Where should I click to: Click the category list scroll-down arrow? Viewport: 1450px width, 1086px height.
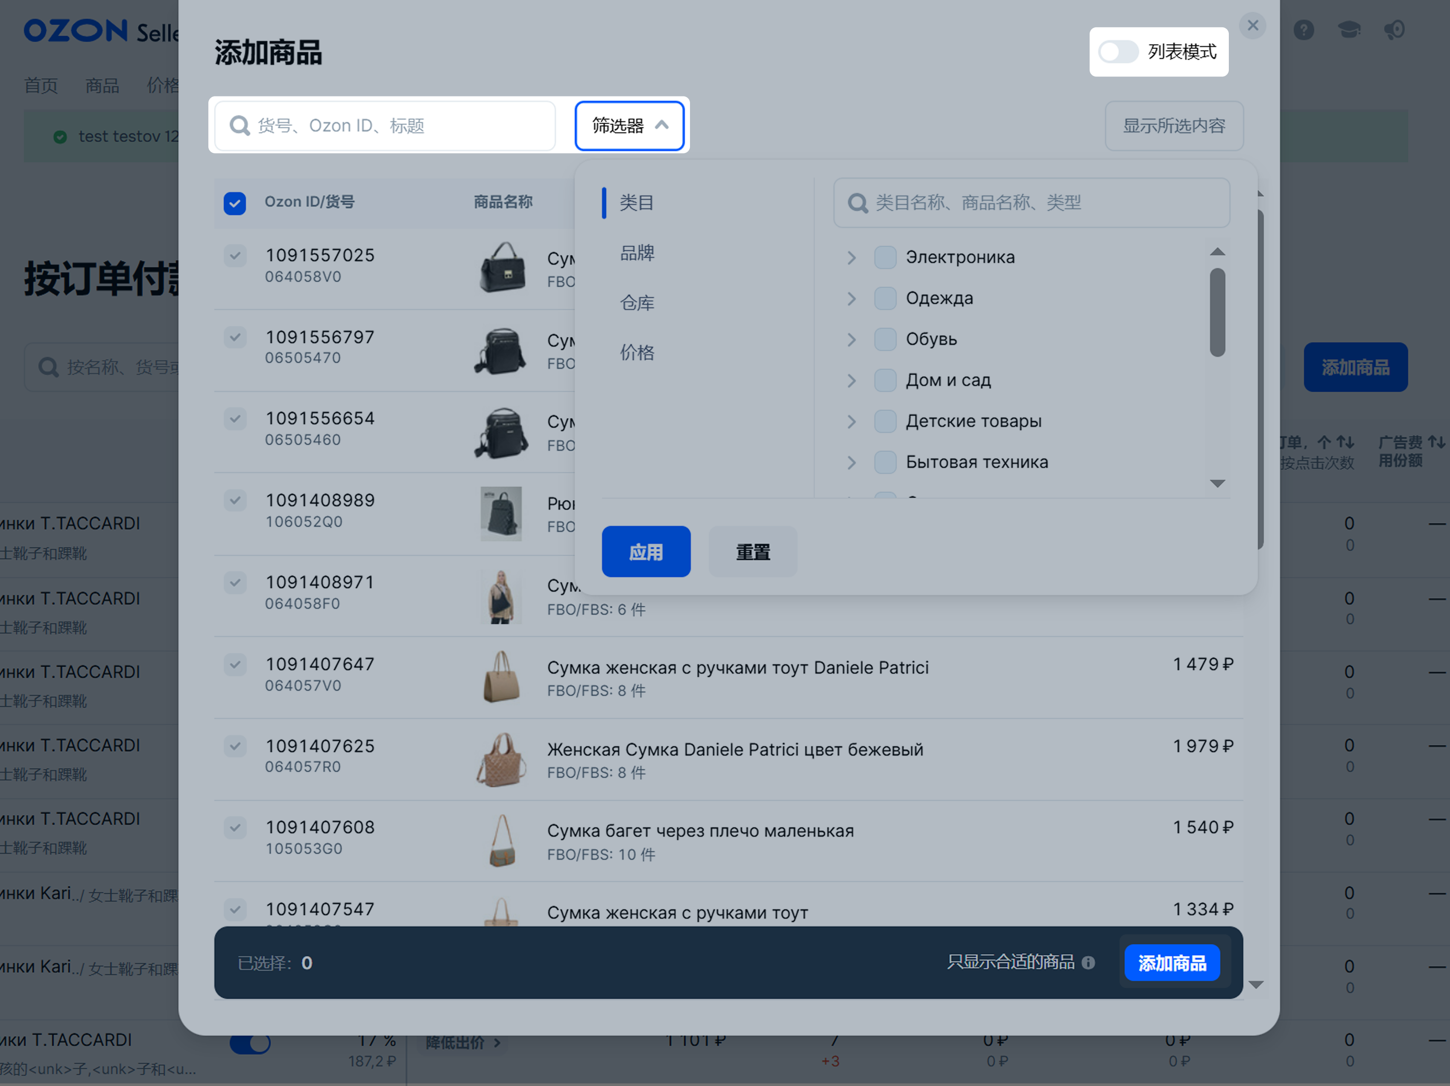tap(1217, 484)
